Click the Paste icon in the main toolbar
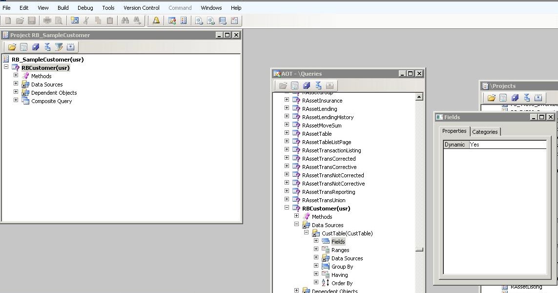The image size is (558, 293). click(110, 20)
